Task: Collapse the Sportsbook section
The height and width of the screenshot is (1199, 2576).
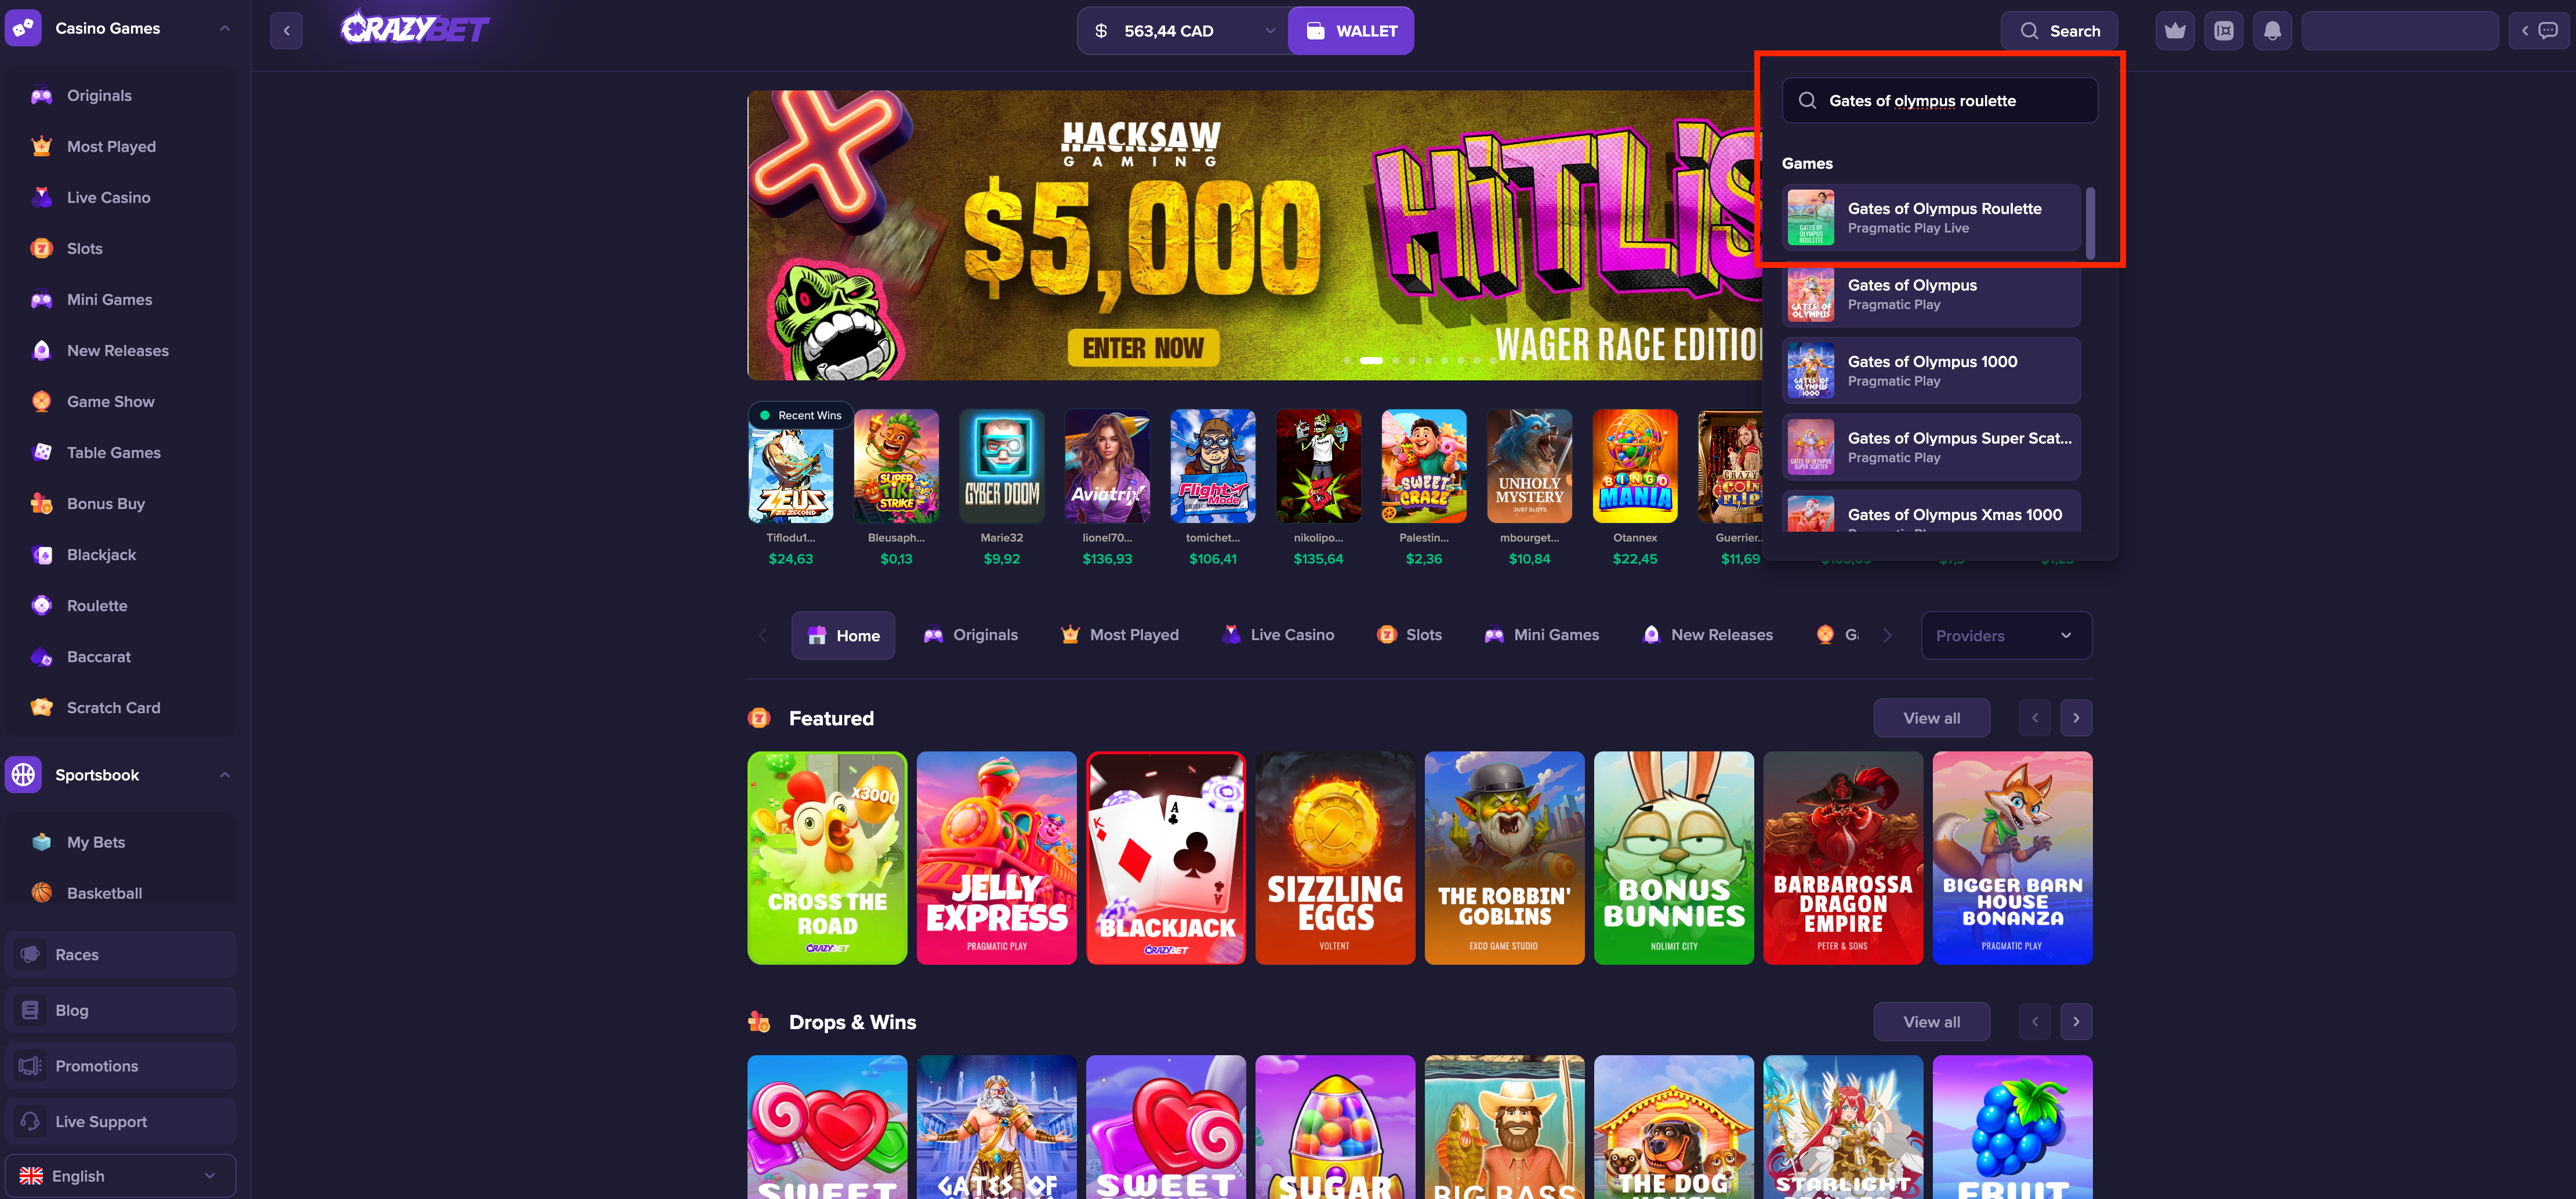Action: pyautogui.click(x=225, y=775)
